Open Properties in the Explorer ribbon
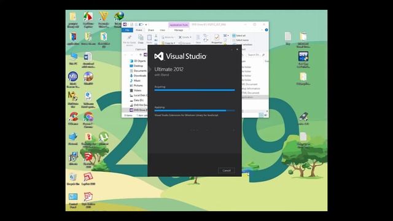The height and width of the screenshot is (221, 393). click(217, 39)
